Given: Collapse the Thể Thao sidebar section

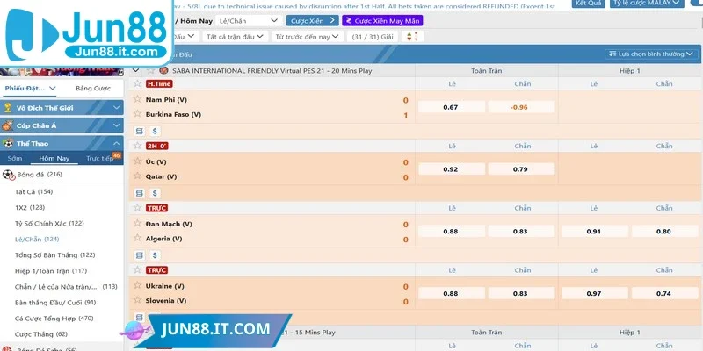Looking at the screenshot, I should click(117, 142).
